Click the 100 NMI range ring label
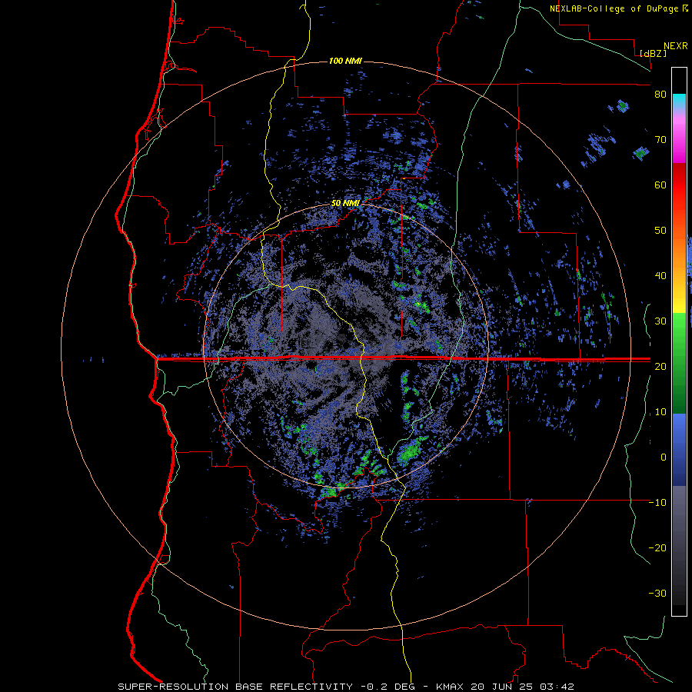Image resolution: width=692 pixels, height=692 pixels. pos(345,61)
